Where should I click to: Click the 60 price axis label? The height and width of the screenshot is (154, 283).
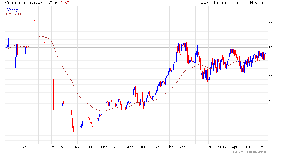[271, 48]
